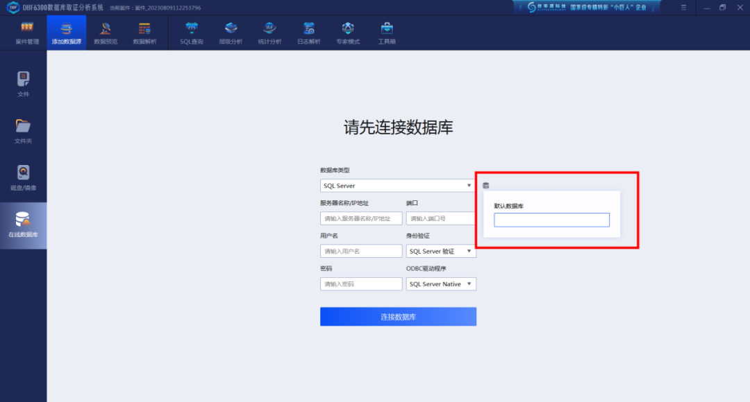
Task: Choose 磁盘/镜像 source in left sidebar
Action: point(23,177)
